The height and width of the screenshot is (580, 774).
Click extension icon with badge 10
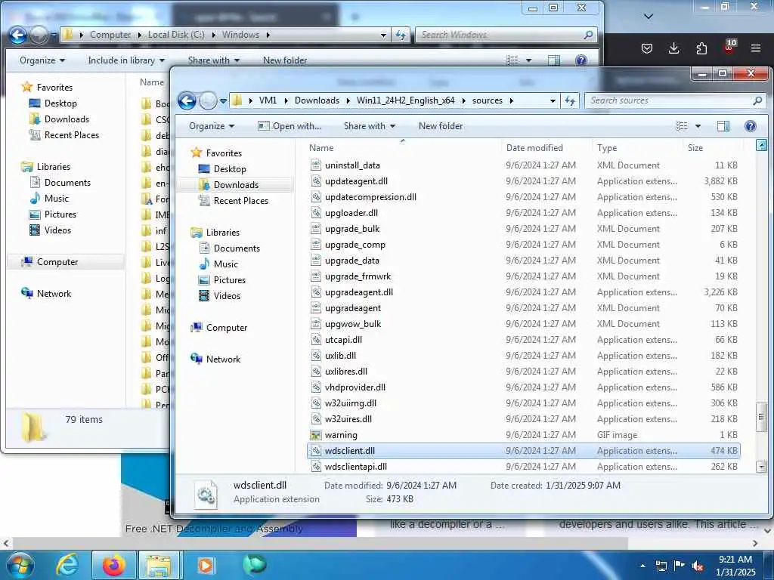point(729,47)
